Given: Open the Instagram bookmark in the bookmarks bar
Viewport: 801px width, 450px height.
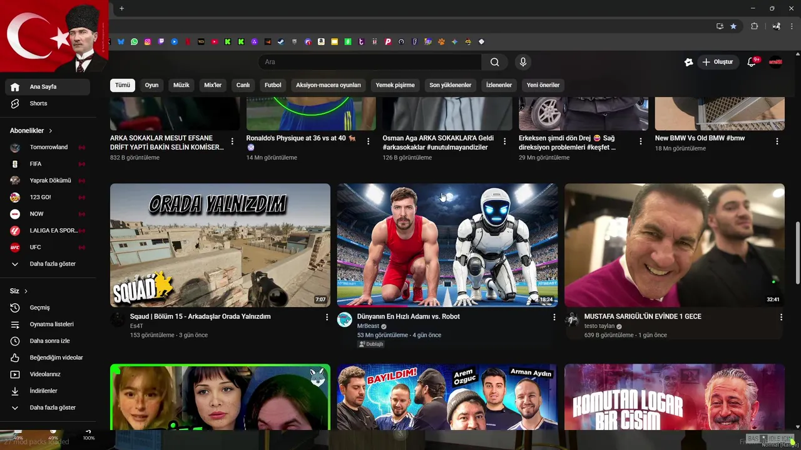Looking at the screenshot, I should click(x=148, y=42).
